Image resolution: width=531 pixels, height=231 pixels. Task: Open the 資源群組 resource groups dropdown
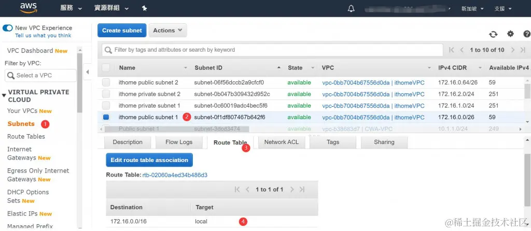(111, 8)
